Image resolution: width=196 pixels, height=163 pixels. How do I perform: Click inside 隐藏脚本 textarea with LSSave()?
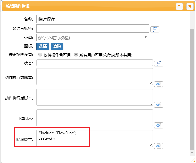click(95, 138)
